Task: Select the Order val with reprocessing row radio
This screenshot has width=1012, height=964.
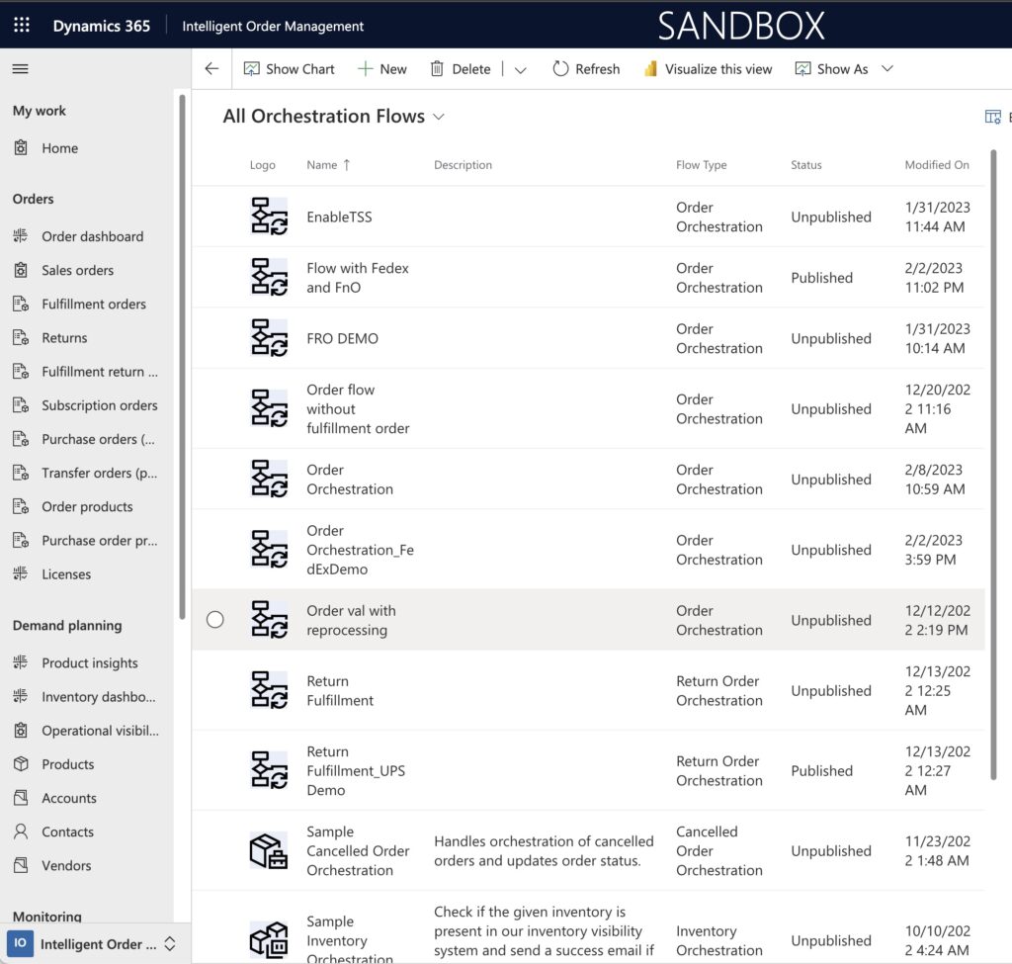Action: (215, 620)
